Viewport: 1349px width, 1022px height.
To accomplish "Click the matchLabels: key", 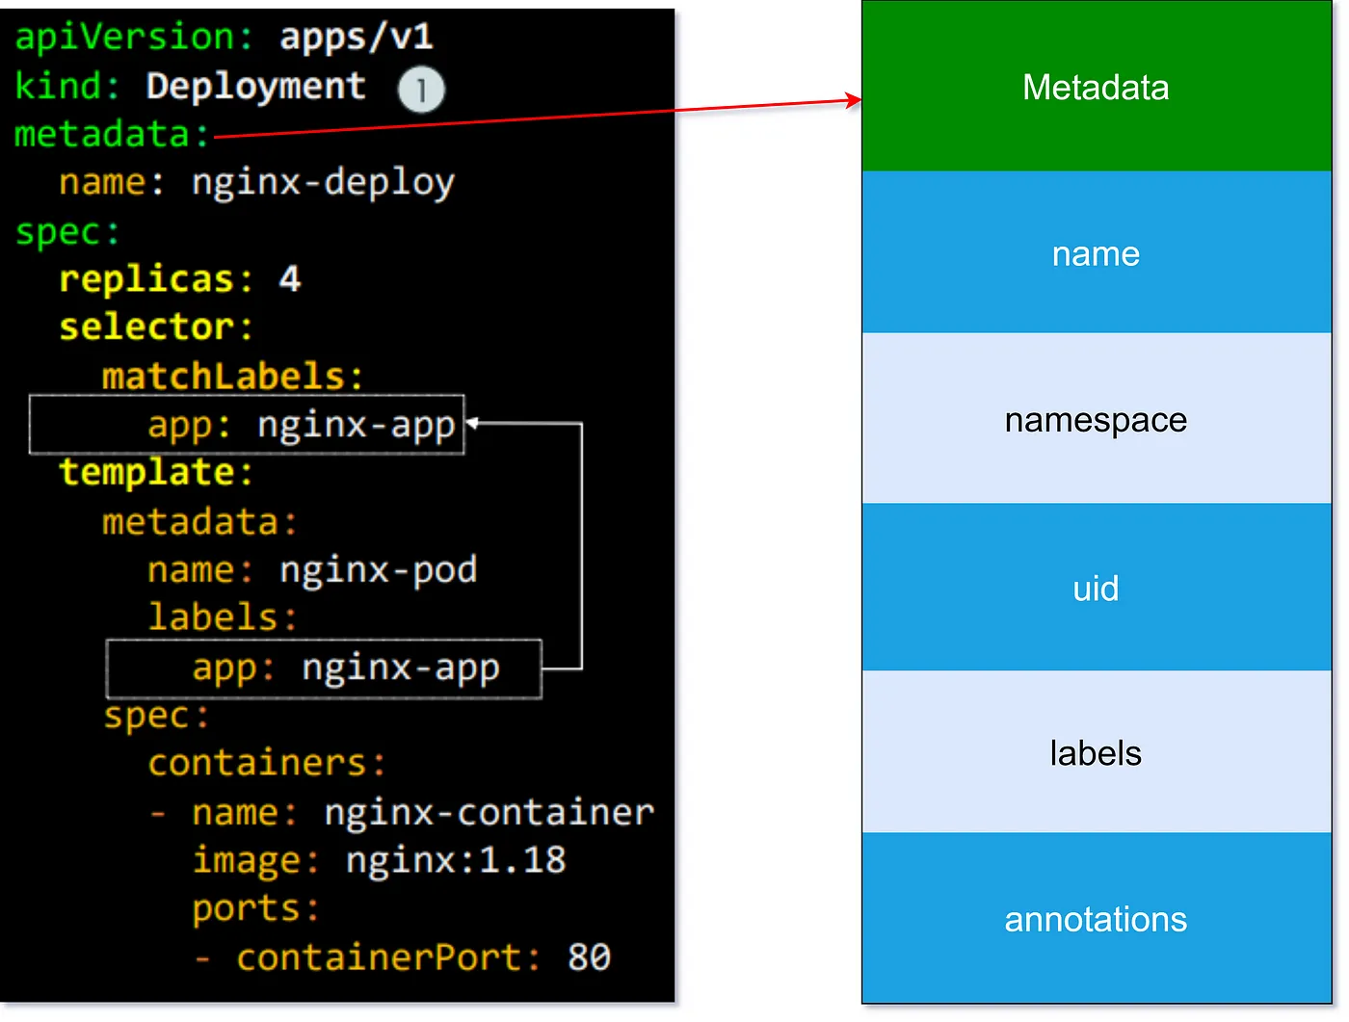I will point(232,376).
